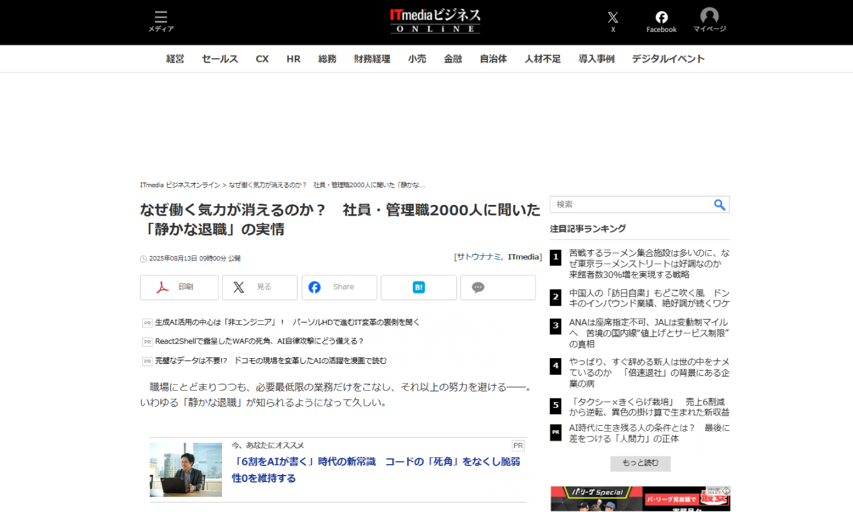Screen dimensions: 853x512
Task: Open the サトウナナミ author link
Action: [x=478, y=257]
